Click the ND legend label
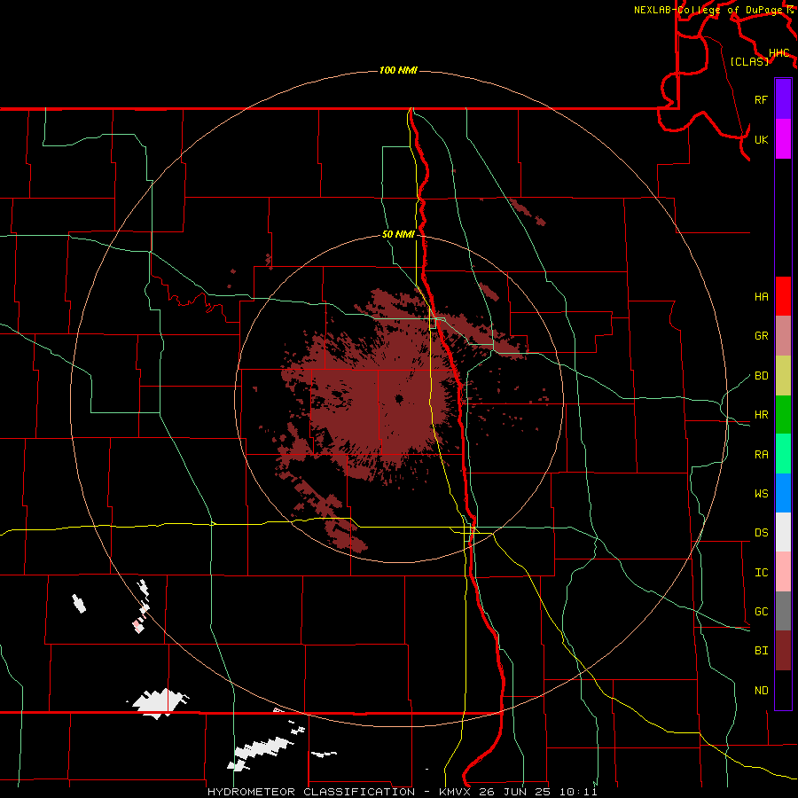798x798 pixels. click(x=761, y=690)
